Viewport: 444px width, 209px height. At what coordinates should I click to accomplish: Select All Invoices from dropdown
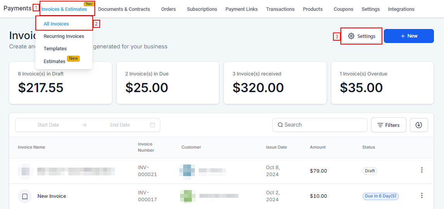56,24
